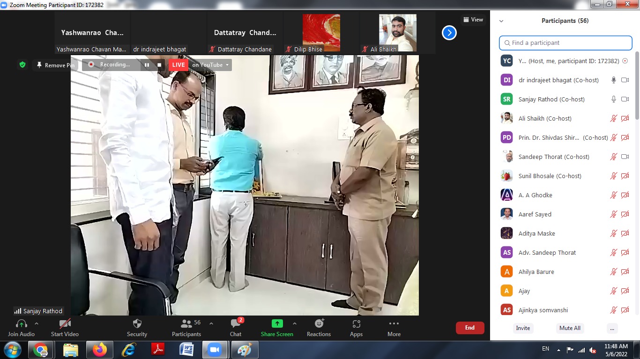The height and width of the screenshot is (359, 640).
Task: Click the Sunil Bhosale strawberry avatar
Action: coord(506,176)
